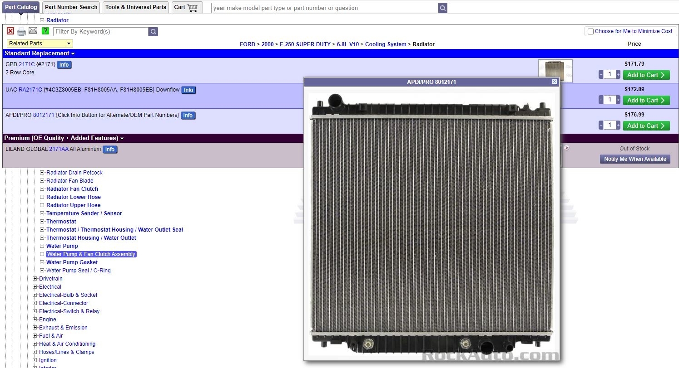
Task: Open the Part Number Search tab
Action: point(71,7)
